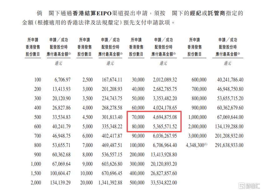Select the amount 1,341,392.88
This screenshot has width=262, height=191.
click(110, 183)
